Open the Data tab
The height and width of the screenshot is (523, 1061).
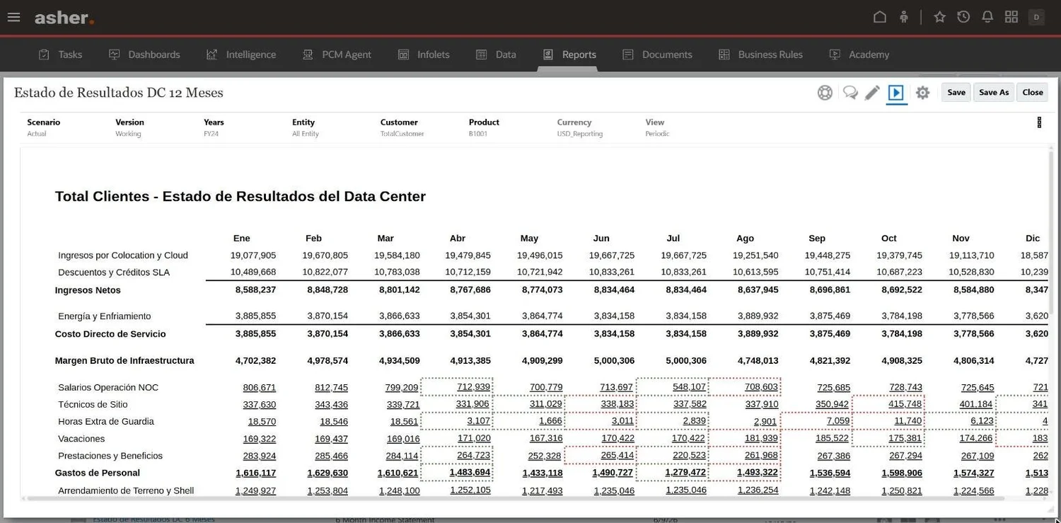[496, 54]
